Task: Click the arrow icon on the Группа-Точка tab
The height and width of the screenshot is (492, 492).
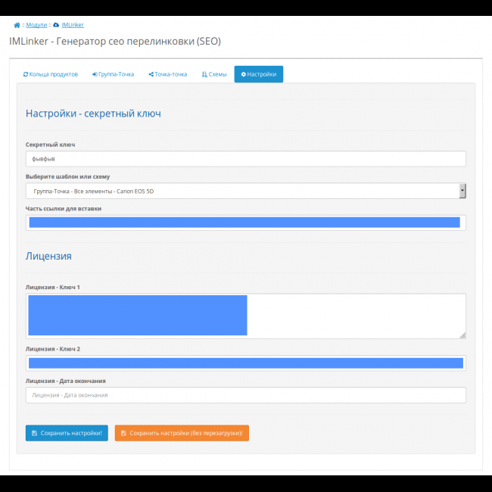Action: 95,74
